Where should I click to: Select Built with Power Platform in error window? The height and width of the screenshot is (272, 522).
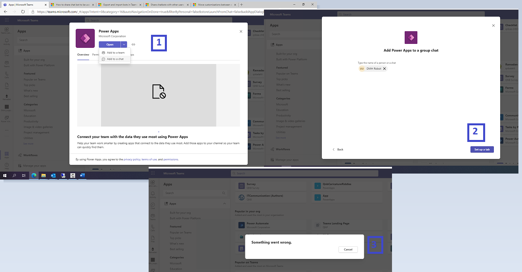click(x=186, y=218)
